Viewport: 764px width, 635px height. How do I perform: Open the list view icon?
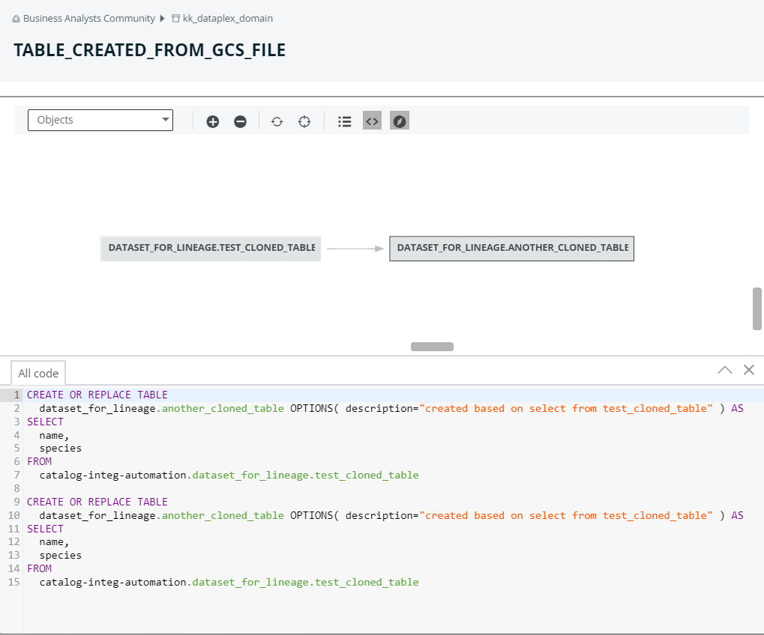coord(345,121)
